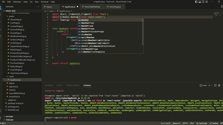Click the CRLF end-of-line selector
Viewport: 223px width, 125px height.
(x=192, y=123)
